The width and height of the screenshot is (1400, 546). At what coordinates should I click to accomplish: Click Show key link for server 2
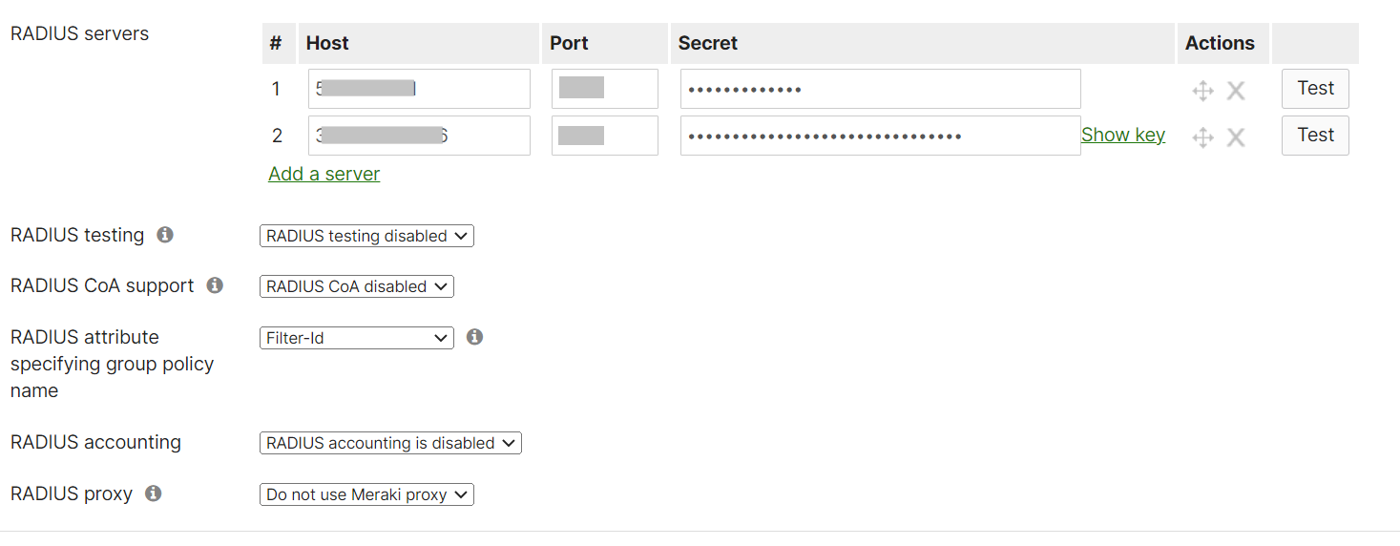coord(1122,136)
